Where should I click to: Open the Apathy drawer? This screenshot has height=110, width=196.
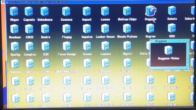point(15,47)
